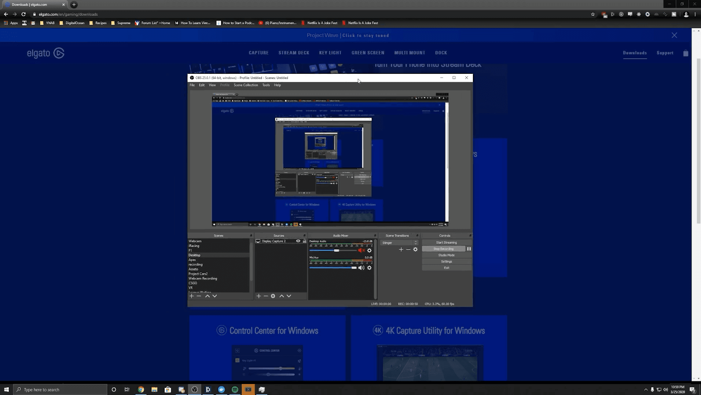Viewport: 701px width, 395px height.
Task: Toggle lock on Display Capture 2 source
Action: 304,241
